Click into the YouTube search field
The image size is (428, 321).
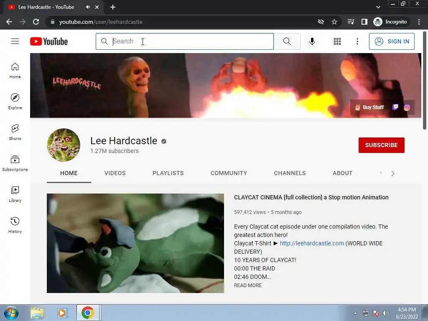184,41
